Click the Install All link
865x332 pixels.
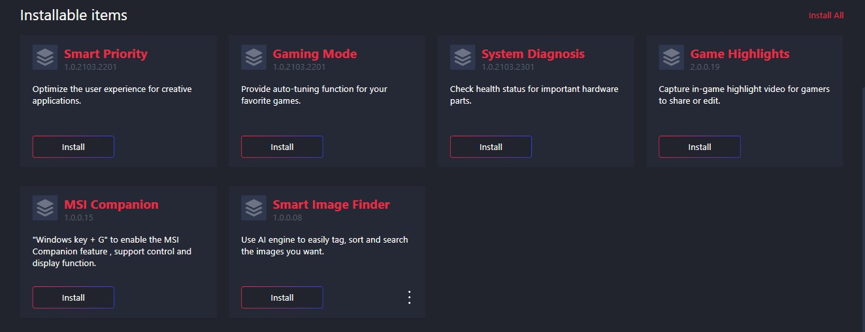click(x=826, y=15)
